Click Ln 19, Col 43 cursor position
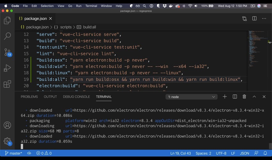Screen dimensions: 272x160 (x=180, y=153)
